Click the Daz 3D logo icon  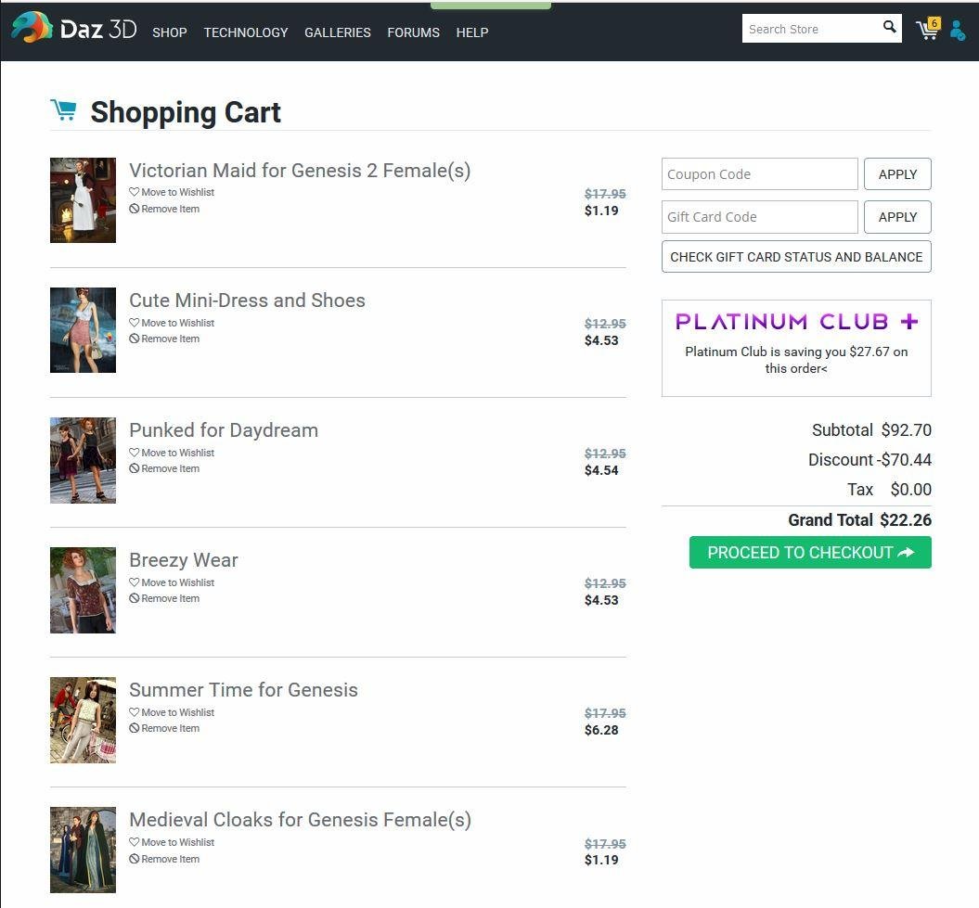[32, 28]
